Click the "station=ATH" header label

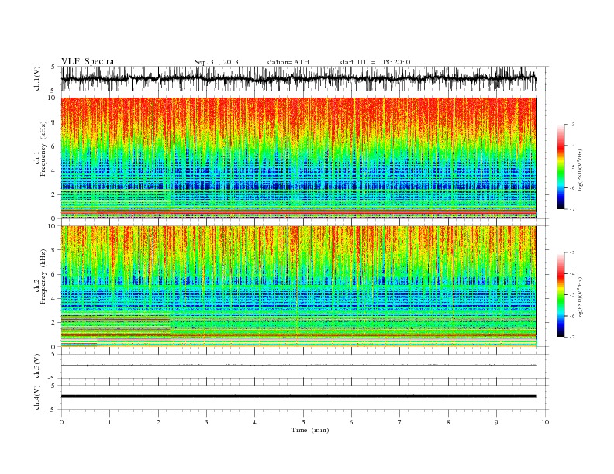(x=288, y=62)
